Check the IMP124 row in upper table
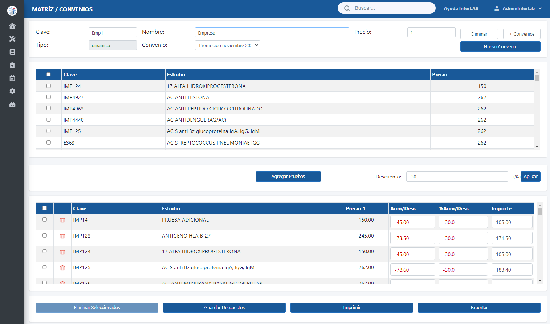The width and height of the screenshot is (550, 324). pos(49,86)
